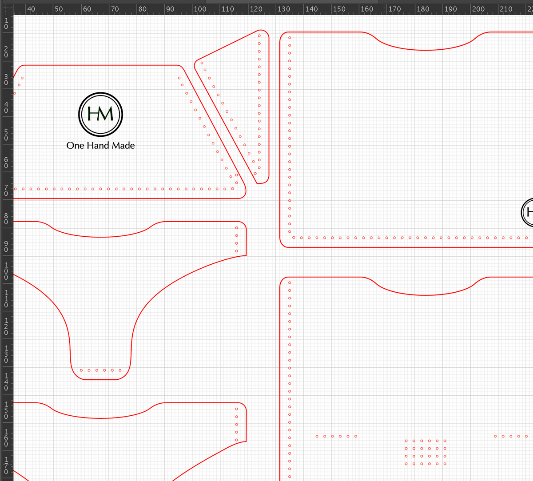Select the round HM logo above One Hand Made

tap(100, 114)
